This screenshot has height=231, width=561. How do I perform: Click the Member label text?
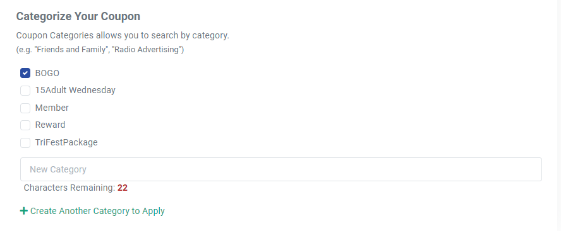click(52, 108)
